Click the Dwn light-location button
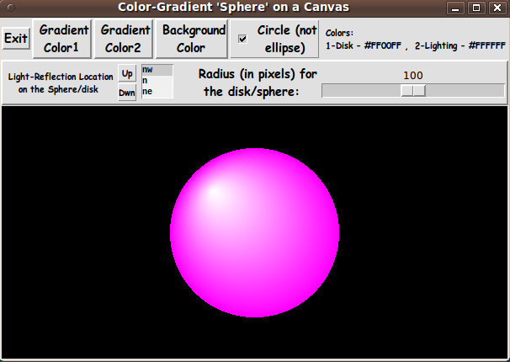510x362 pixels. (127, 93)
